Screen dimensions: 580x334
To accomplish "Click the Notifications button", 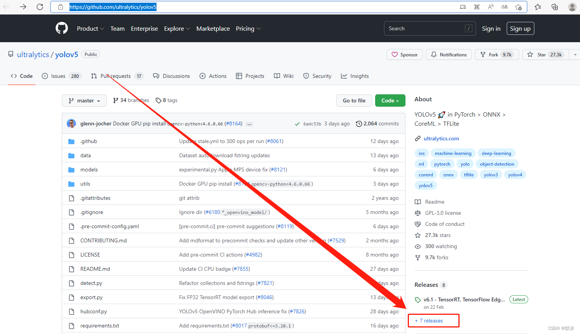I will pyautogui.click(x=449, y=54).
